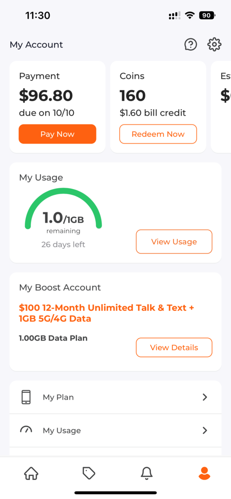Image resolution: width=231 pixels, height=499 pixels.
Task: Expand My Usage row chevron
Action: point(205,431)
